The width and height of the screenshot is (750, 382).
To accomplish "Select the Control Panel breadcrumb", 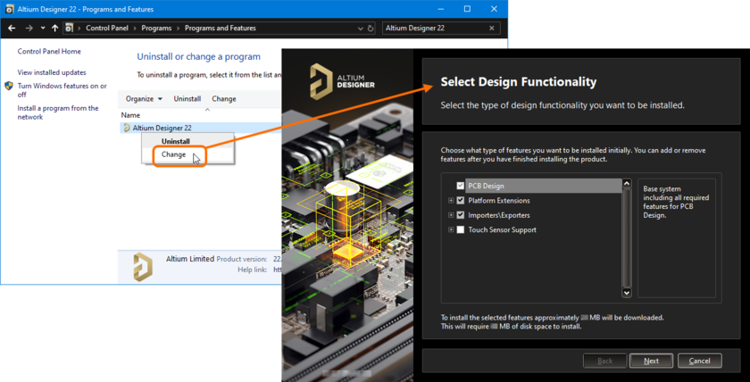I will (x=107, y=29).
